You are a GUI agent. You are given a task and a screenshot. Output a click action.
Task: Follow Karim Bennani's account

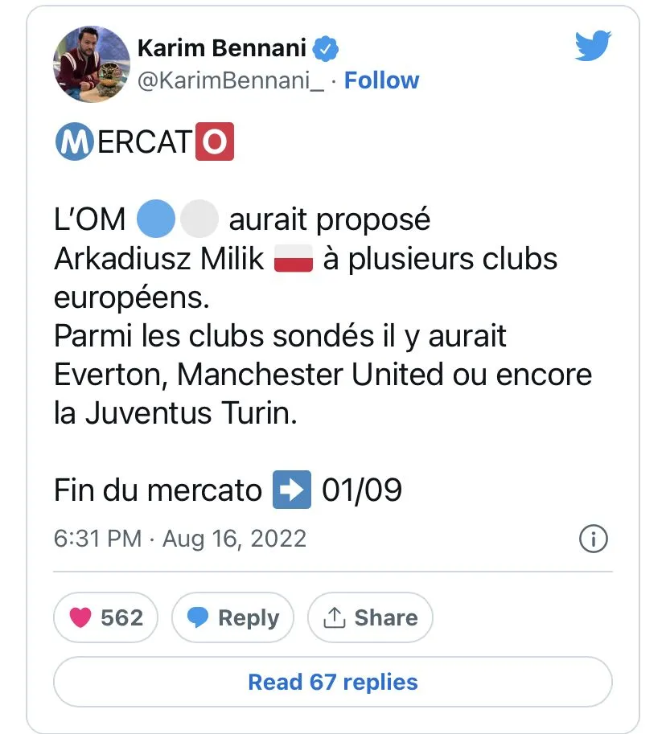click(x=381, y=80)
